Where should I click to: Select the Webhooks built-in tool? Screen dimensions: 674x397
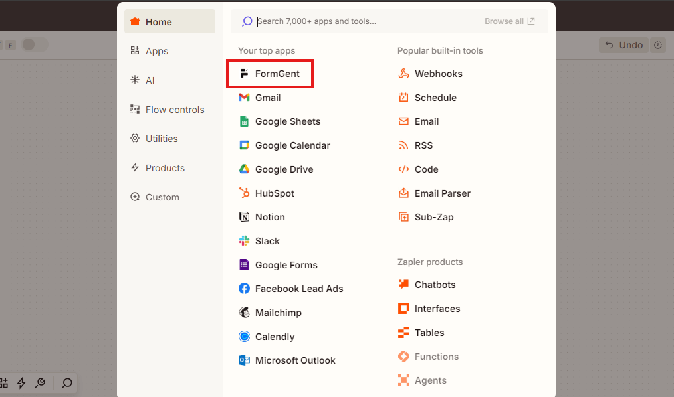click(430, 74)
